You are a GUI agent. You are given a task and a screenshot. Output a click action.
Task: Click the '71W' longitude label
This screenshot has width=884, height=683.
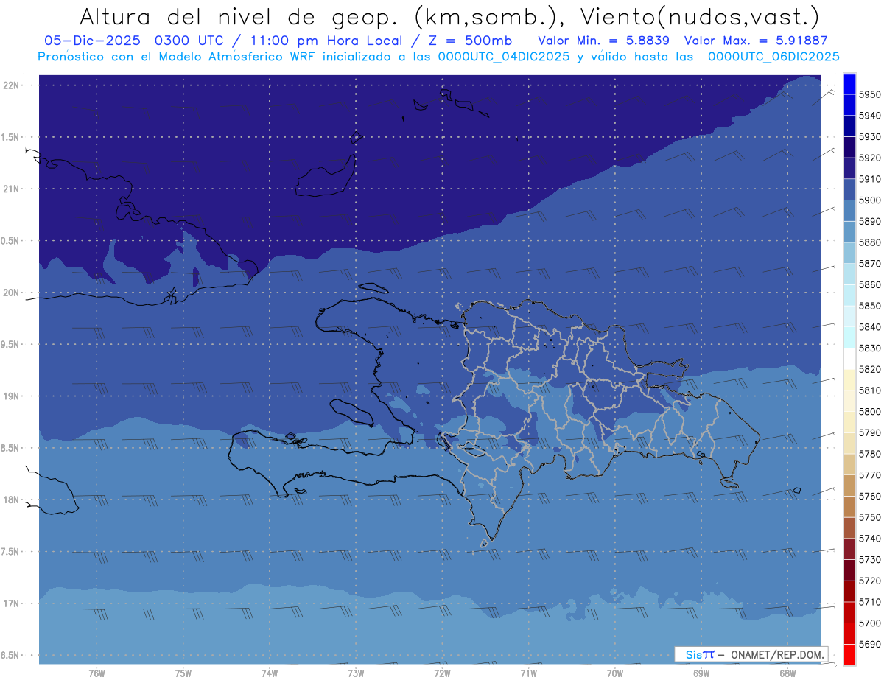(528, 673)
